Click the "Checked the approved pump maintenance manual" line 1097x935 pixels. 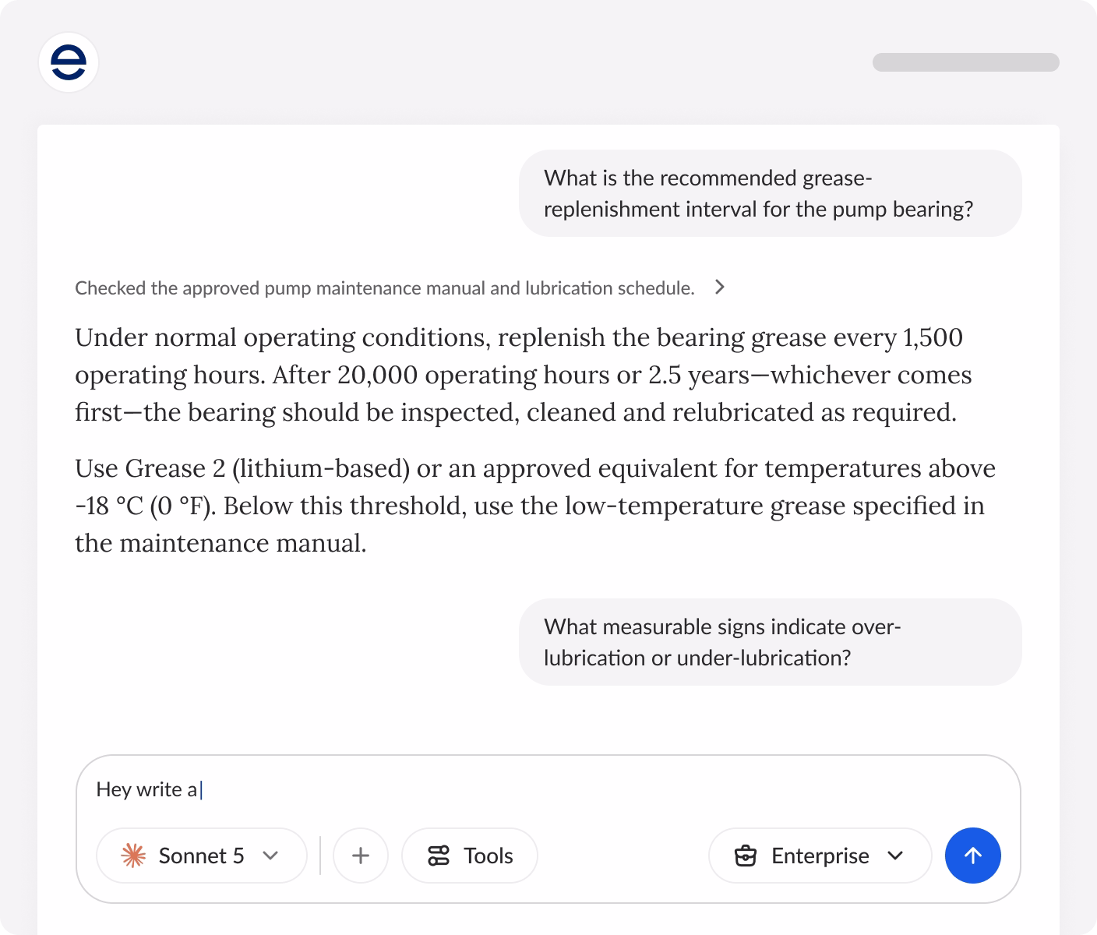coord(385,288)
